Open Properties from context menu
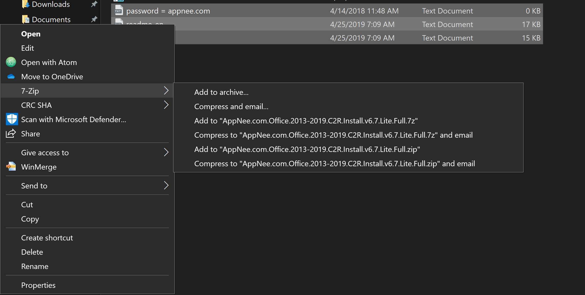The image size is (585, 295). pyautogui.click(x=87, y=285)
